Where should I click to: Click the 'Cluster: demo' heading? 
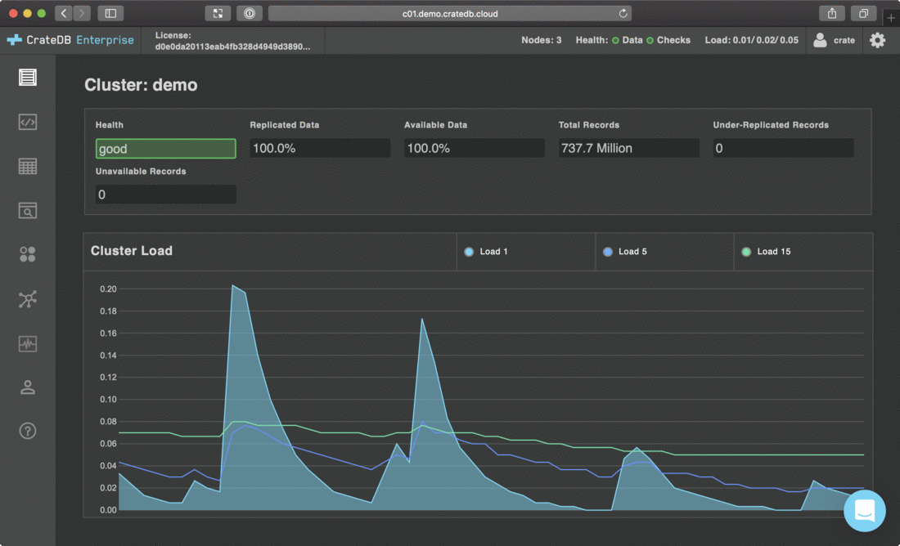click(x=142, y=85)
